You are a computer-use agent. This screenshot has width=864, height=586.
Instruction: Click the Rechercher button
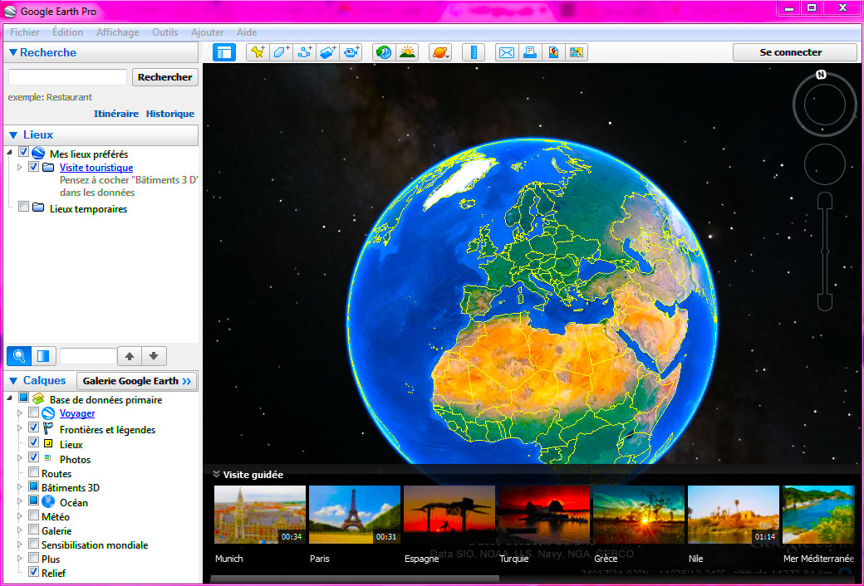164,77
